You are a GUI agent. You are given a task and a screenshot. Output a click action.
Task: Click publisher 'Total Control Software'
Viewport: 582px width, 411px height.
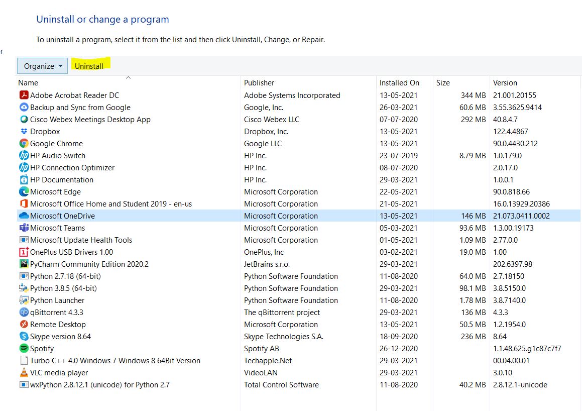pos(281,385)
